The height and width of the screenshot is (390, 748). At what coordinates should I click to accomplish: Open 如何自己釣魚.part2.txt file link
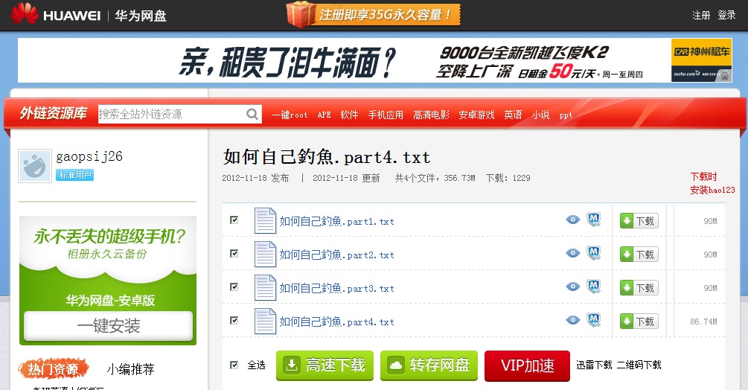337,255
